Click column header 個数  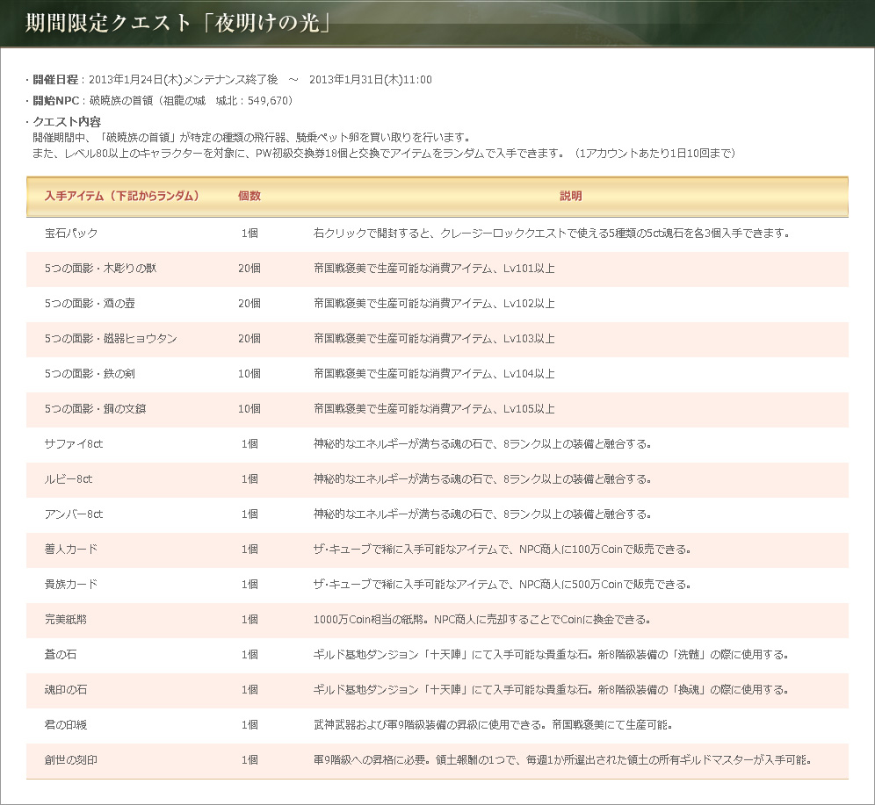pos(249,196)
